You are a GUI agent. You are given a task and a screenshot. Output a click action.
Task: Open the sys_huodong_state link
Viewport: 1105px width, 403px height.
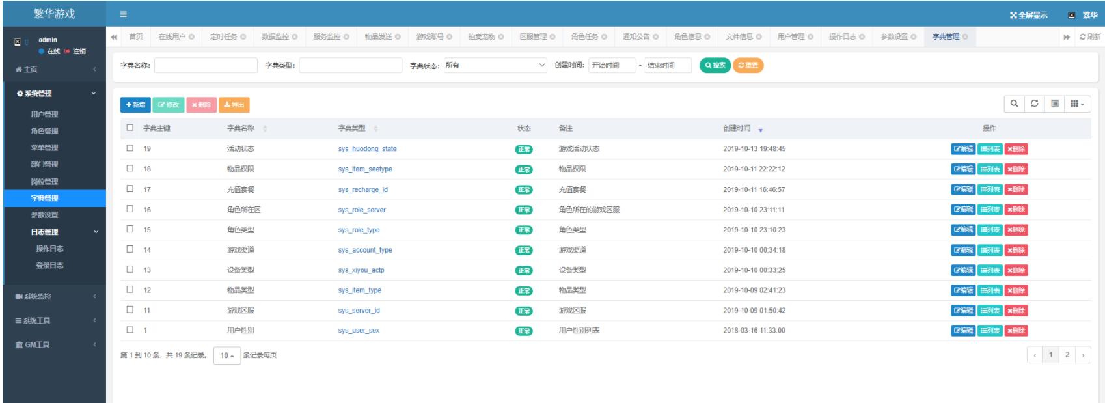pos(367,149)
